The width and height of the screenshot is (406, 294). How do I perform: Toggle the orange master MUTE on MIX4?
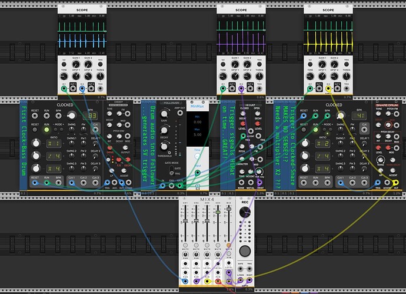229,245
